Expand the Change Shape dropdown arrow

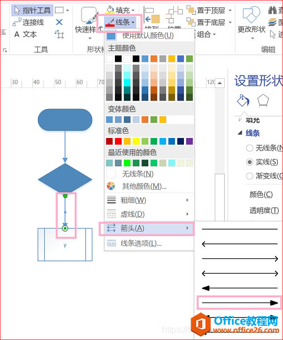[252, 39]
